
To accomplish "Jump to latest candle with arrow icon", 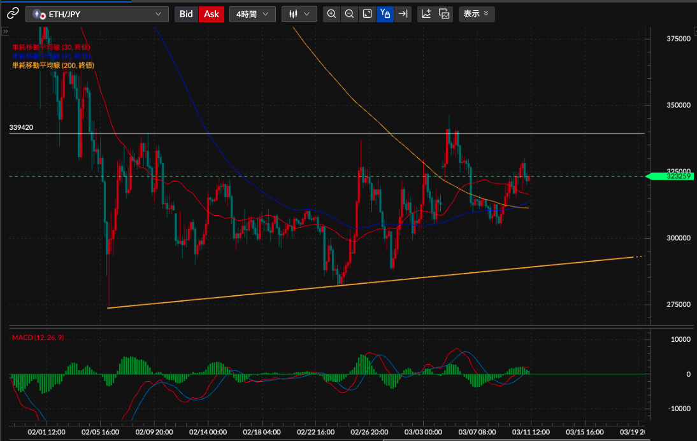I will pyautogui.click(x=403, y=14).
